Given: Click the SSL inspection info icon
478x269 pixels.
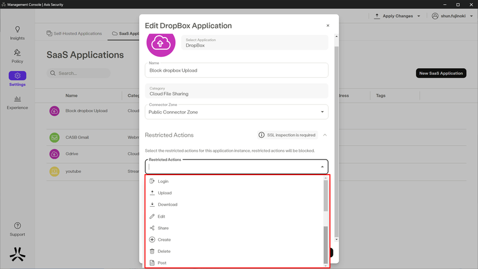Looking at the screenshot, I should (261, 135).
